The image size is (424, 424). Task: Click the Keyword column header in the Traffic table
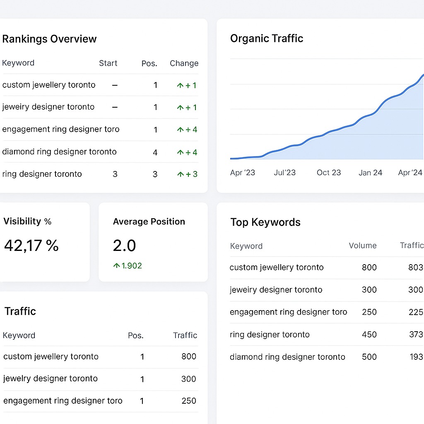coord(19,335)
